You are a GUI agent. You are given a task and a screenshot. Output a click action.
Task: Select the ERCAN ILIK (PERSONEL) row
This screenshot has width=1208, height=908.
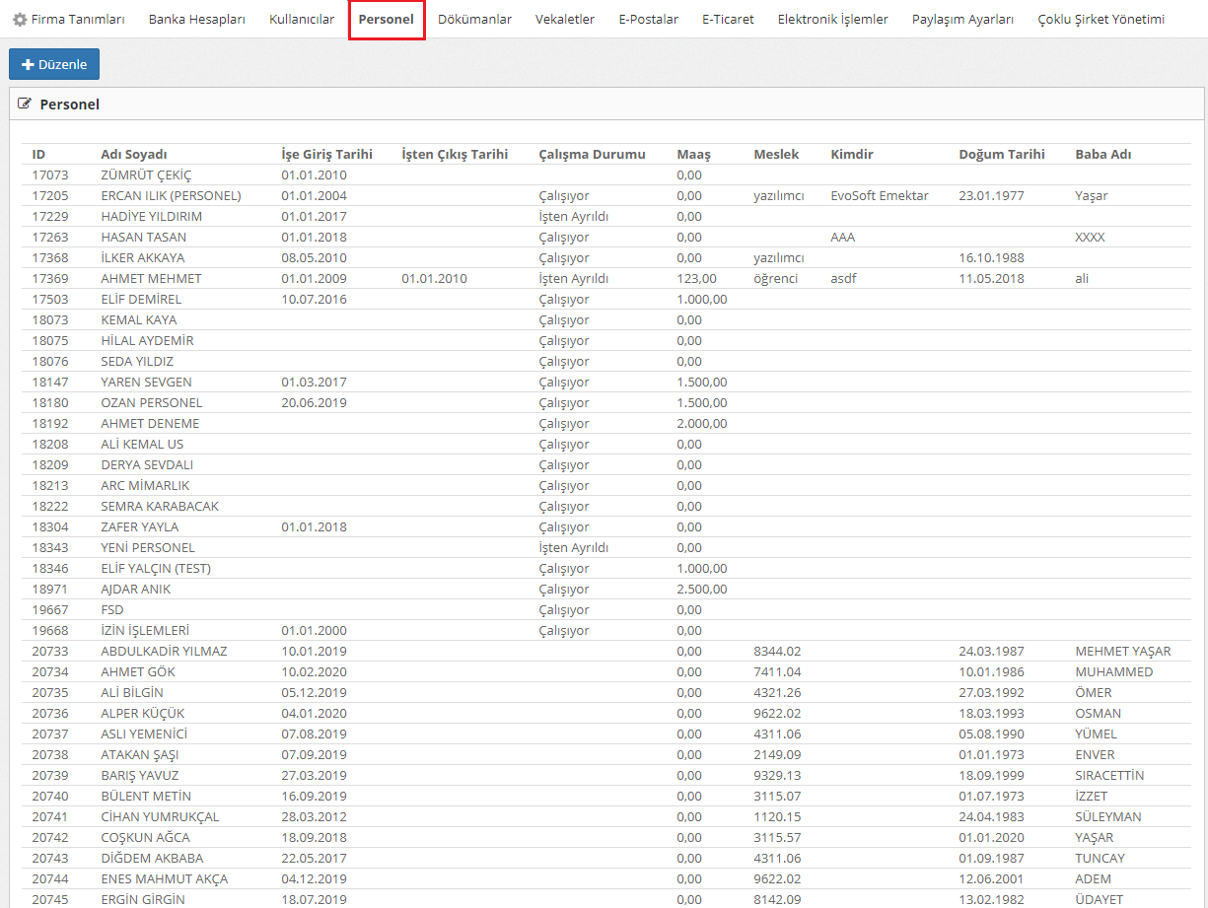tap(171, 195)
